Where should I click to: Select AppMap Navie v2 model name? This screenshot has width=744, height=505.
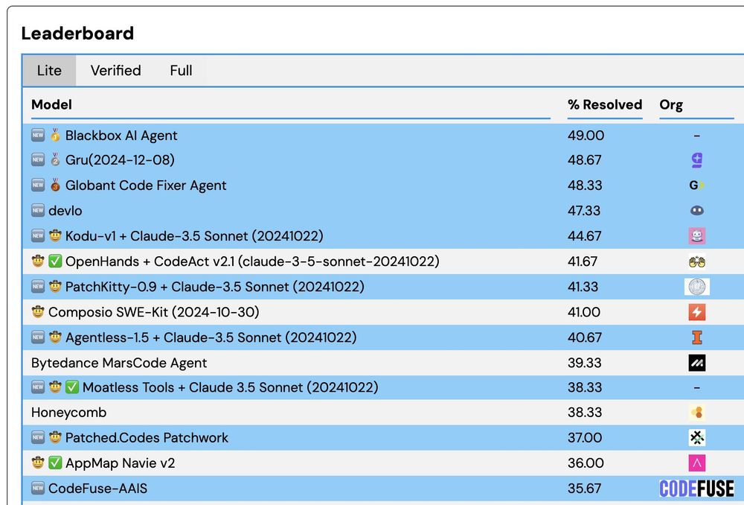[120, 463]
